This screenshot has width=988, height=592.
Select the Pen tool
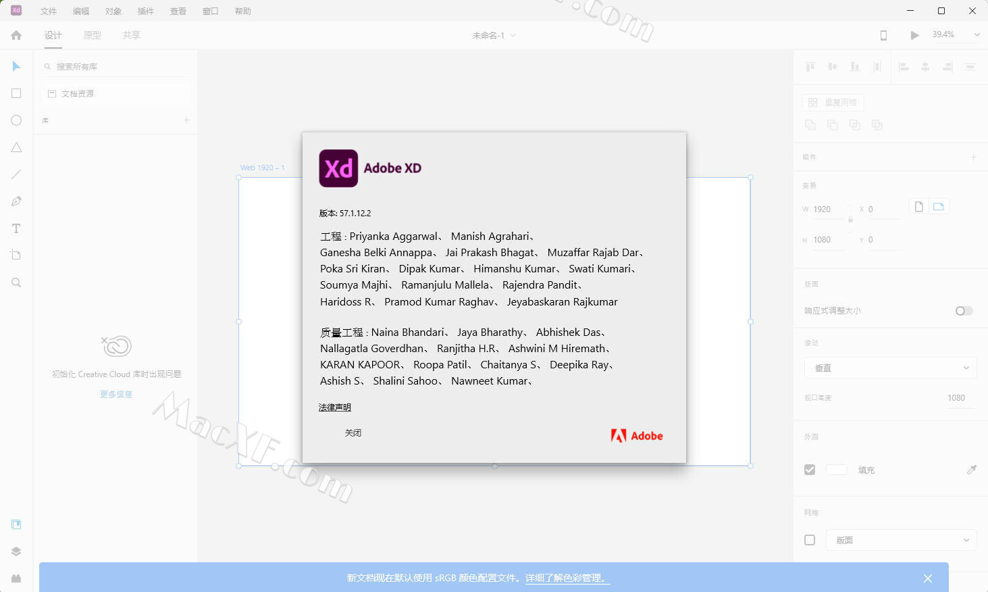(16, 201)
